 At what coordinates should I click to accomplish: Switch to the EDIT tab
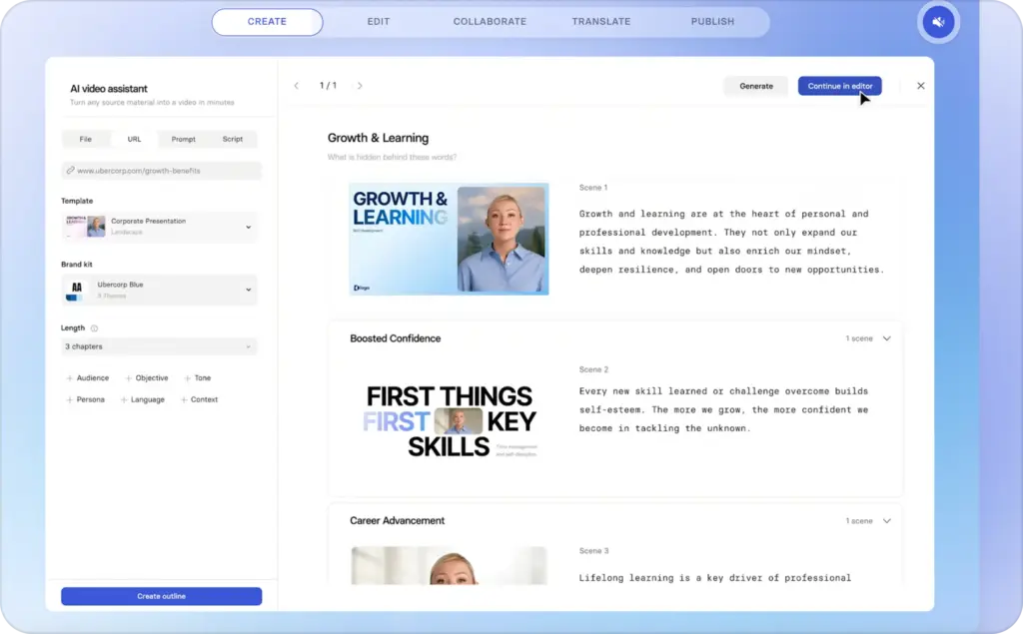379,22
